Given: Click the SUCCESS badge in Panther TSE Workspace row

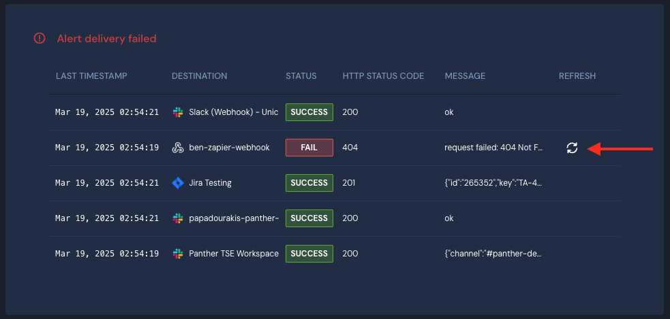Looking at the screenshot, I should (309, 254).
